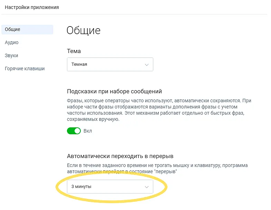Switch to the Аудио settings section
The image size is (271, 210).
12,43
